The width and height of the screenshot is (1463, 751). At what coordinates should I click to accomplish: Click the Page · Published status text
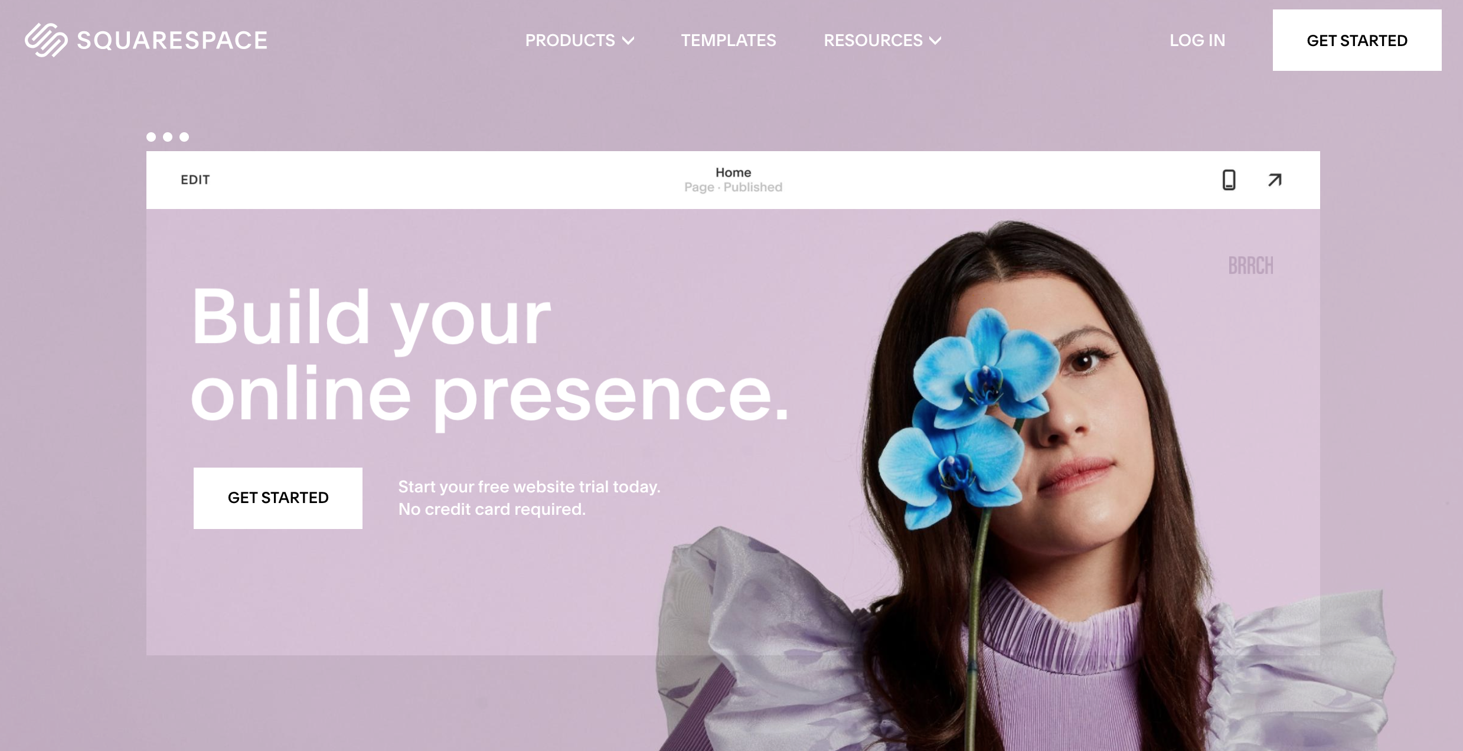(x=733, y=187)
